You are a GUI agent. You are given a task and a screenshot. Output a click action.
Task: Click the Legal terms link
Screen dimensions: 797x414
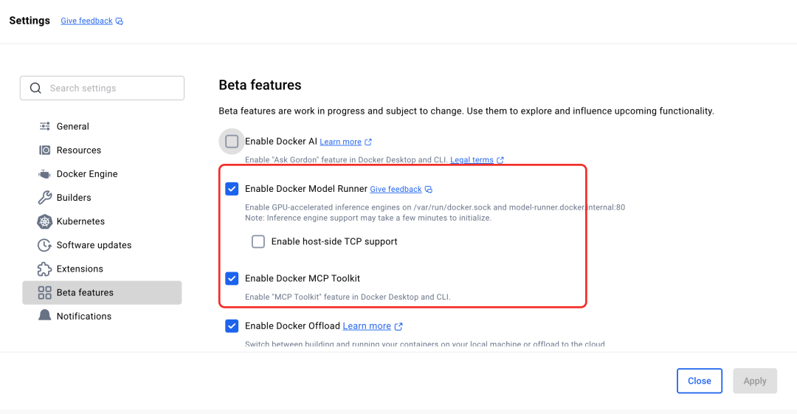pyautogui.click(x=472, y=159)
